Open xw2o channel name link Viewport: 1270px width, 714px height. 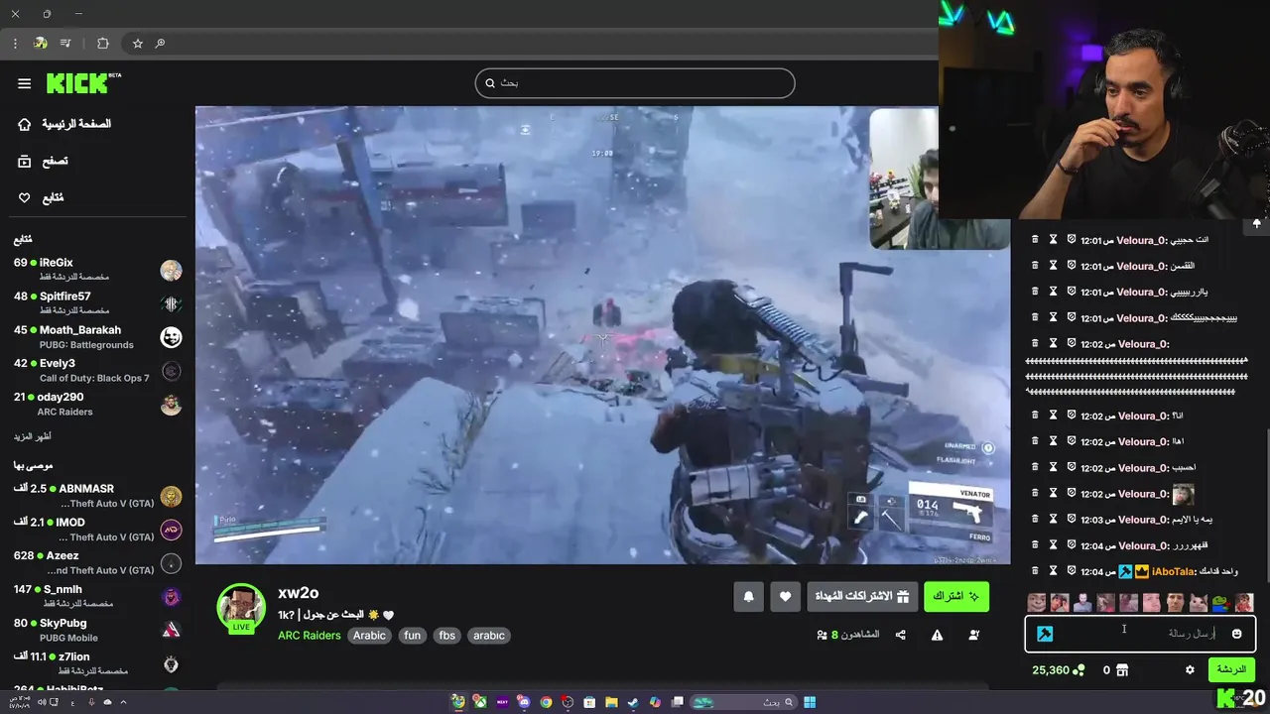coord(298,593)
